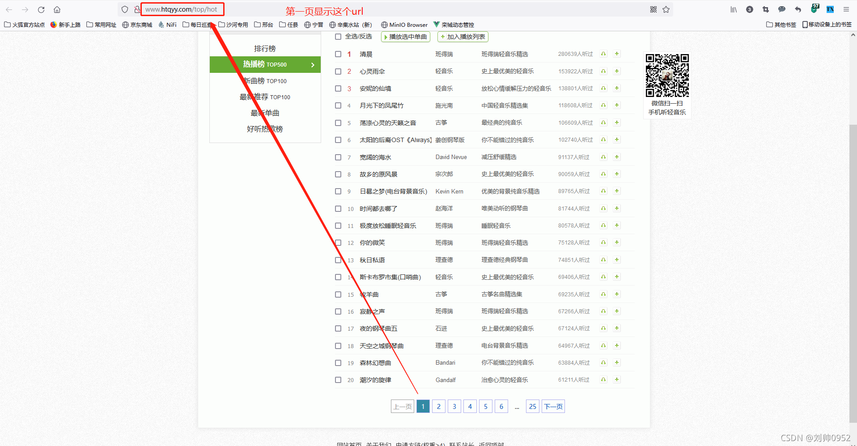Add 宽阔的海水 with its plus icon
Viewport: 857px width, 446px height.
617,157
